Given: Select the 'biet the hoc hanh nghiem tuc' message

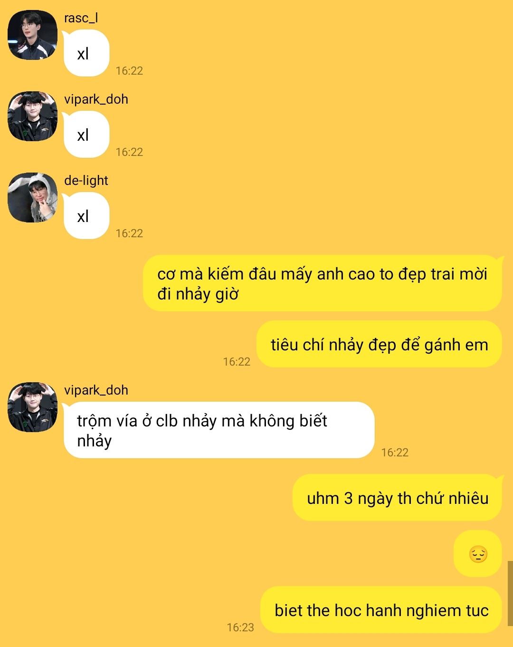Looking at the screenshot, I should (381, 610).
